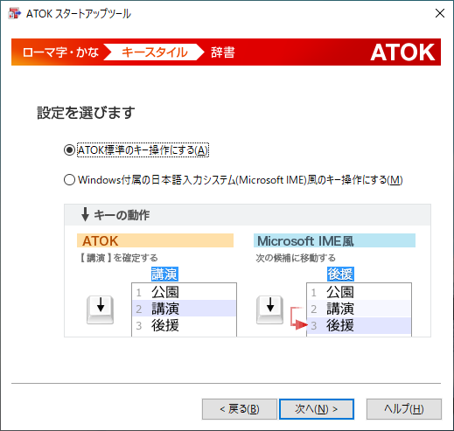Click candidate 2 講演 in the ATOK list

pyautogui.click(x=184, y=309)
